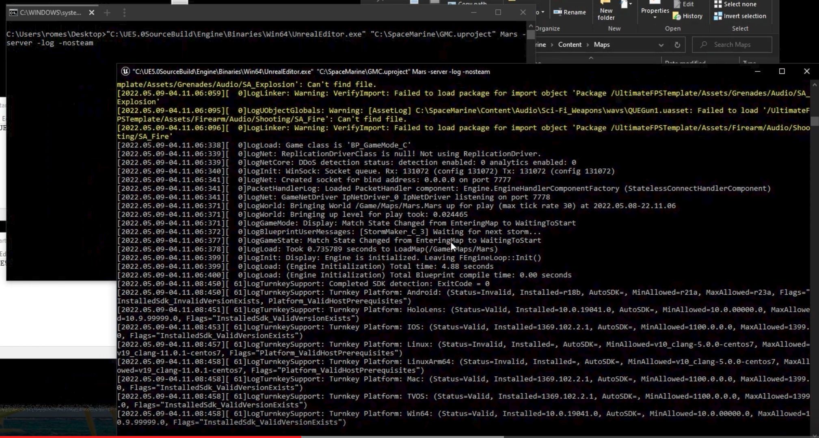
Task: Click the "Turnkey Platform: Win64" log line
Action: pyautogui.click(x=463, y=418)
